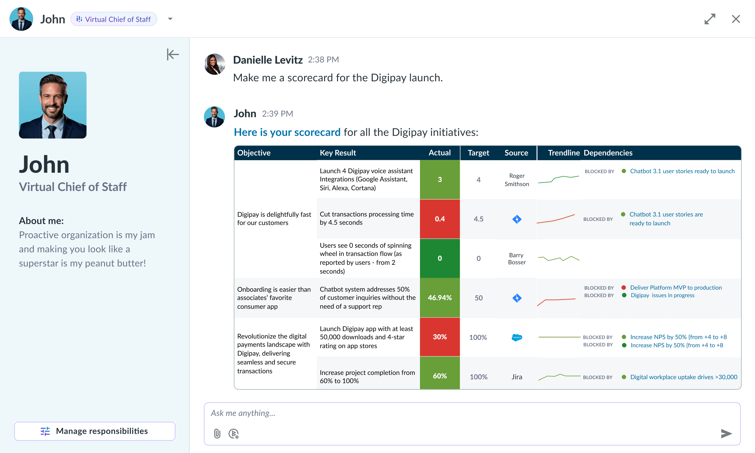Screen dimensions: 755x453
Task: Click the Trendline column header
Action: (x=564, y=153)
